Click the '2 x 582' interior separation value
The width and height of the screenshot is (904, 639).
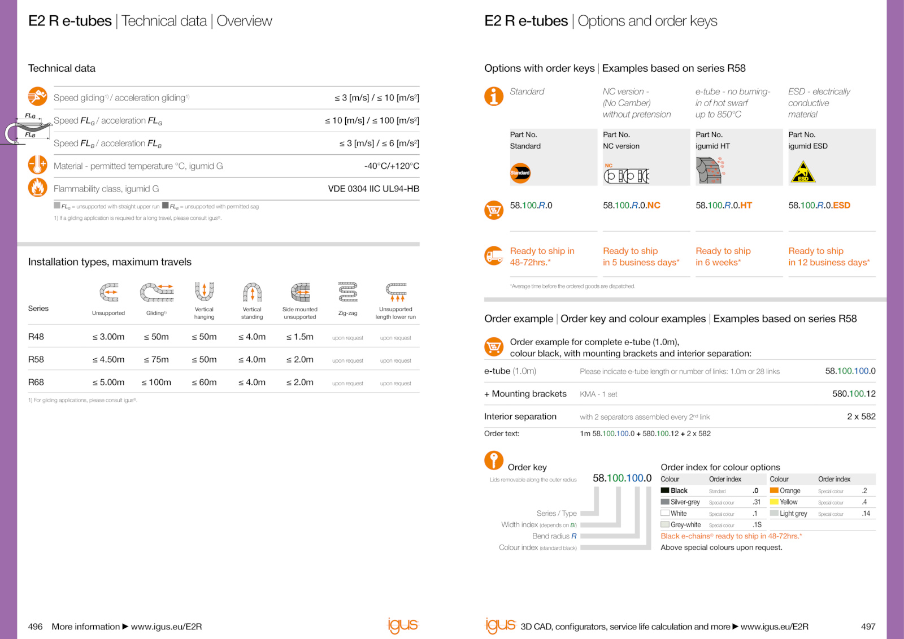pyautogui.click(x=861, y=416)
